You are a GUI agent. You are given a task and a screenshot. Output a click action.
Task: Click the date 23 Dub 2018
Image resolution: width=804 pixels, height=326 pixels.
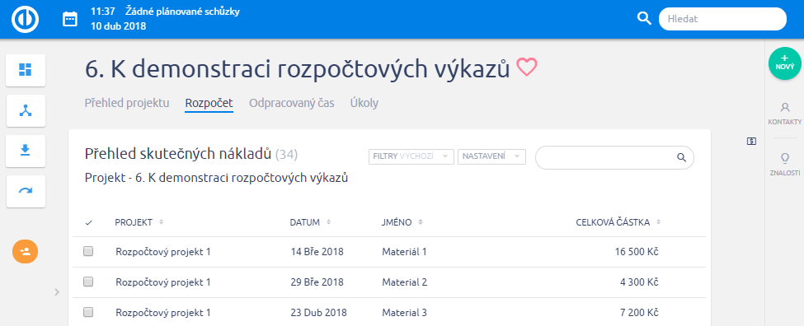coord(318,312)
